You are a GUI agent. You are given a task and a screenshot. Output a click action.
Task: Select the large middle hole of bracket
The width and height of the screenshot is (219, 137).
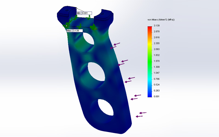click(96, 72)
